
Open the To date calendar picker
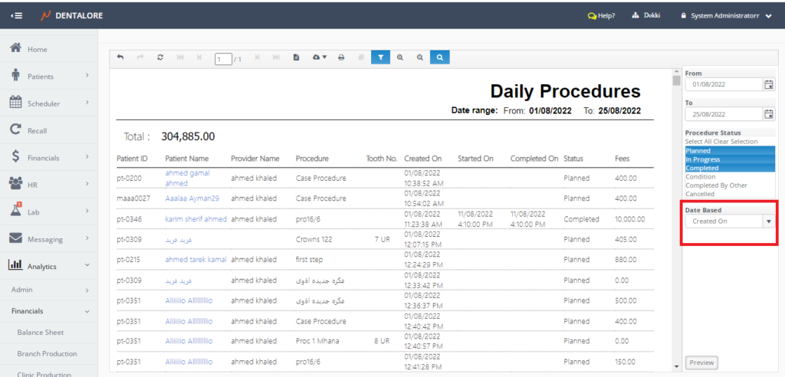click(x=768, y=114)
